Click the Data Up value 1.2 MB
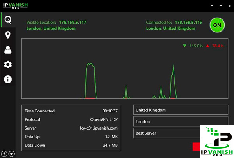This screenshot has width=234, height=158. [111, 137]
